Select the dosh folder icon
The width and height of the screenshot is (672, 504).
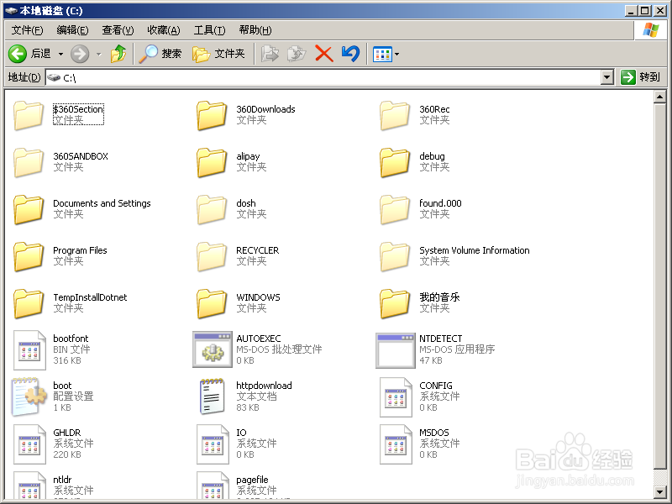point(212,209)
